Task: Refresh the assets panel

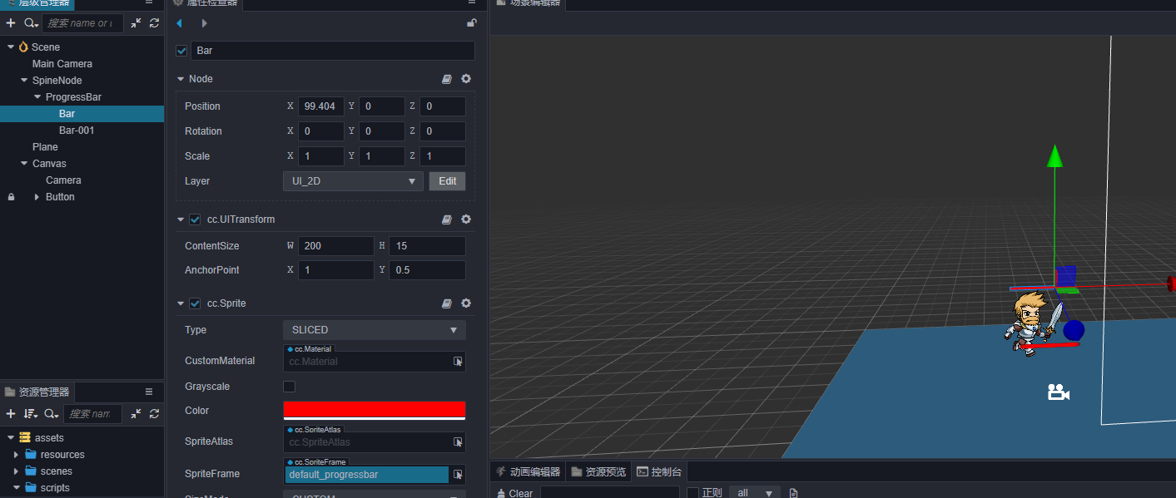Action: click(x=154, y=414)
